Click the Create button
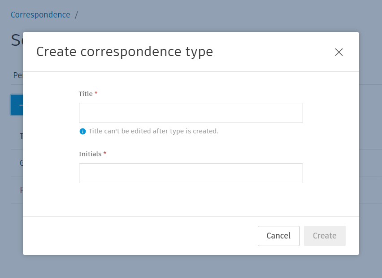The width and height of the screenshot is (382, 278). click(325, 236)
